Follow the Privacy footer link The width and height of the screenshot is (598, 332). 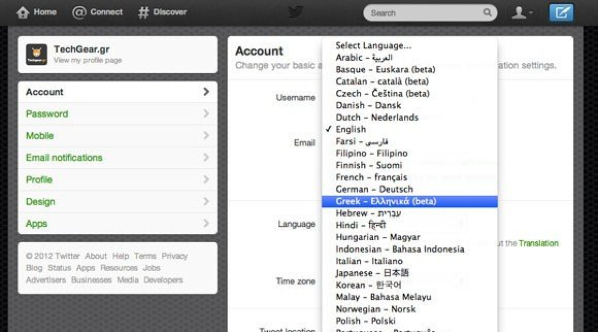[x=174, y=256]
